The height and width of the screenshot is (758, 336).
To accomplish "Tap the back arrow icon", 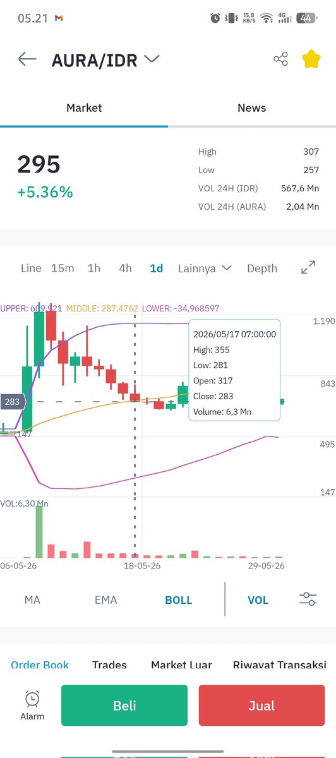I will (x=27, y=59).
